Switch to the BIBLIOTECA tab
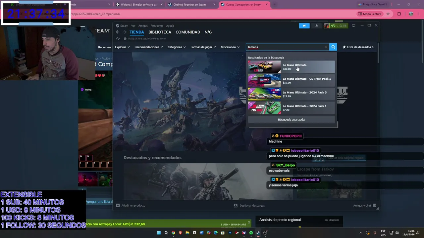This screenshot has height=238, width=424. [160, 32]
